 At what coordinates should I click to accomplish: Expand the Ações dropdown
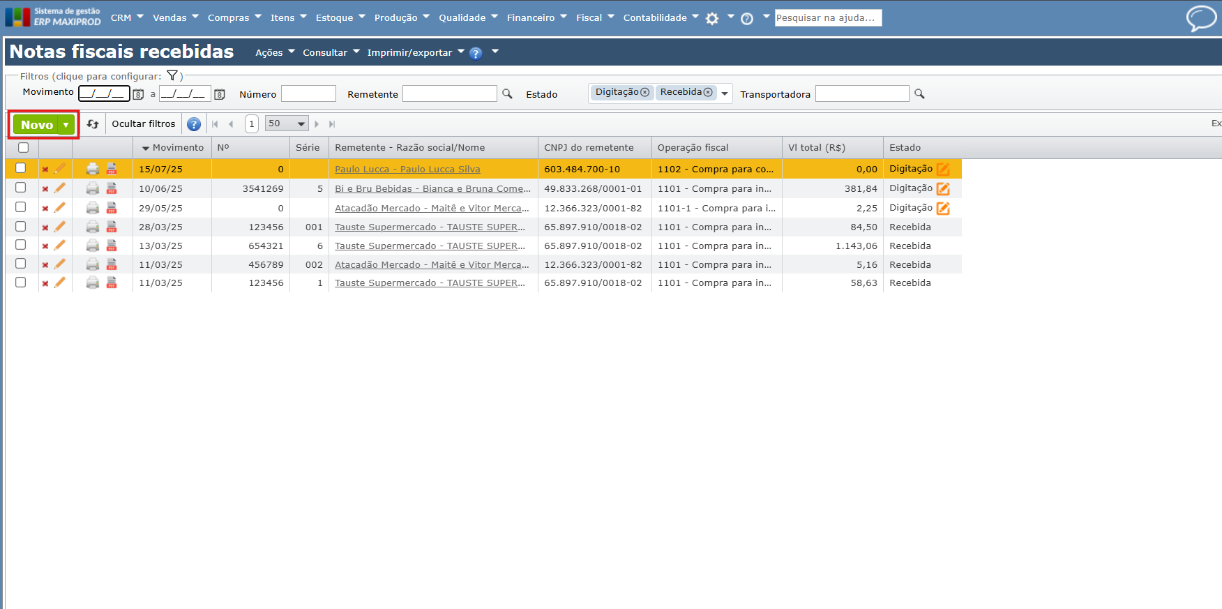[275, 52]
